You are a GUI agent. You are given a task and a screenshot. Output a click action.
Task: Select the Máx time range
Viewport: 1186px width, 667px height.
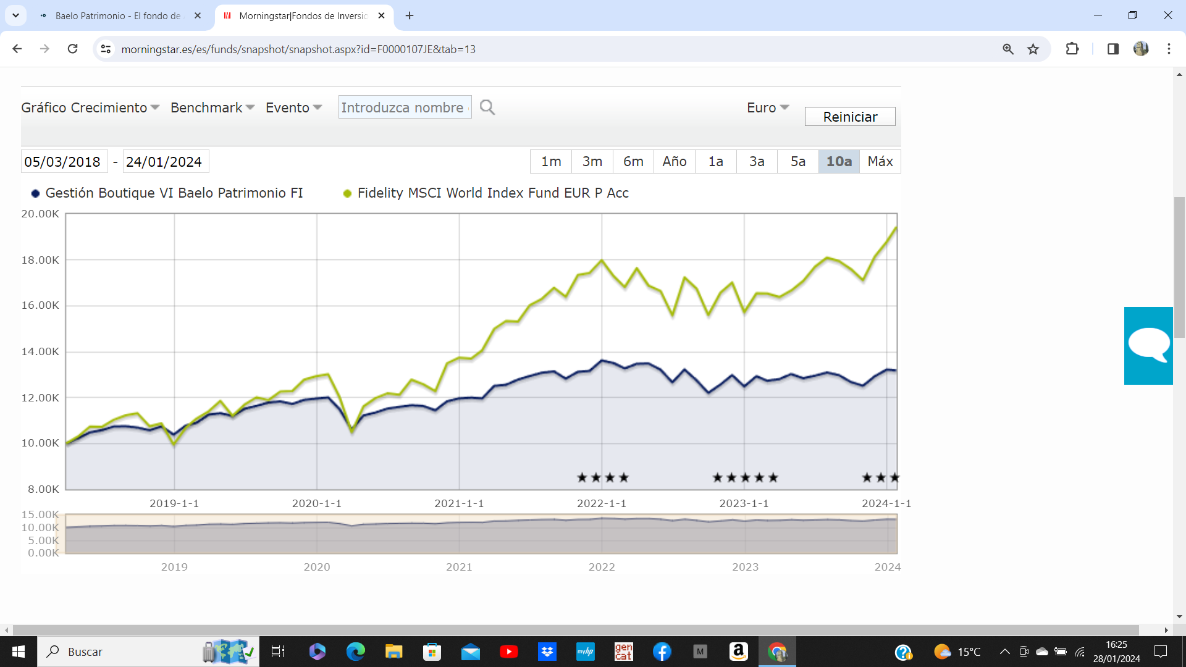click(x=880, y=162)
